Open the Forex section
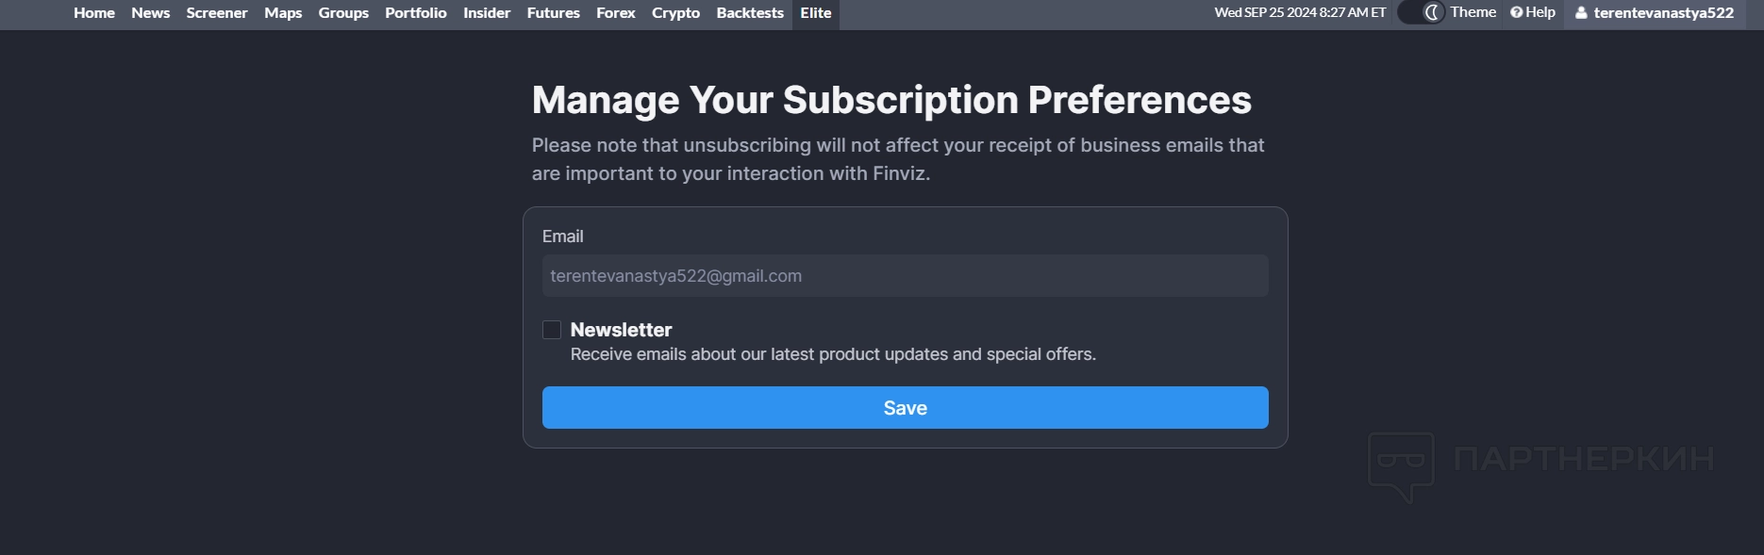This screenshot has height=555, width=1764. [616, 13]
